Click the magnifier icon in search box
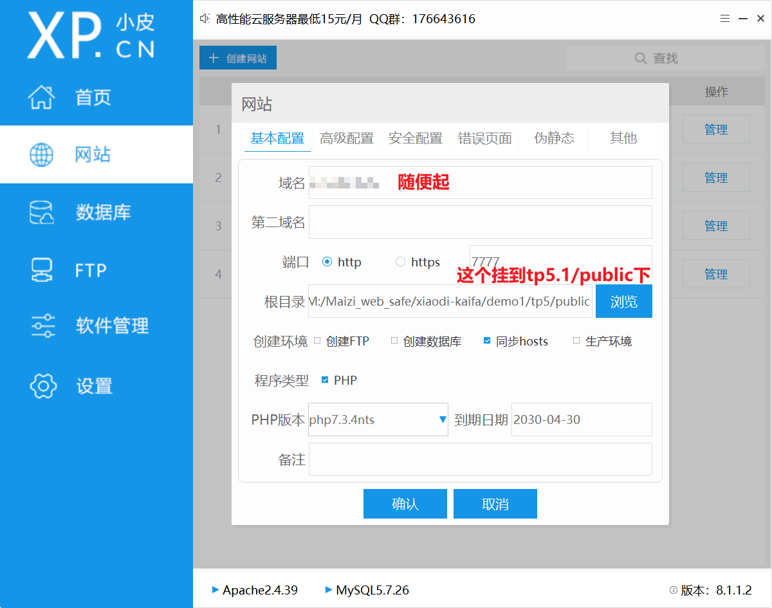 click(641, 58)
